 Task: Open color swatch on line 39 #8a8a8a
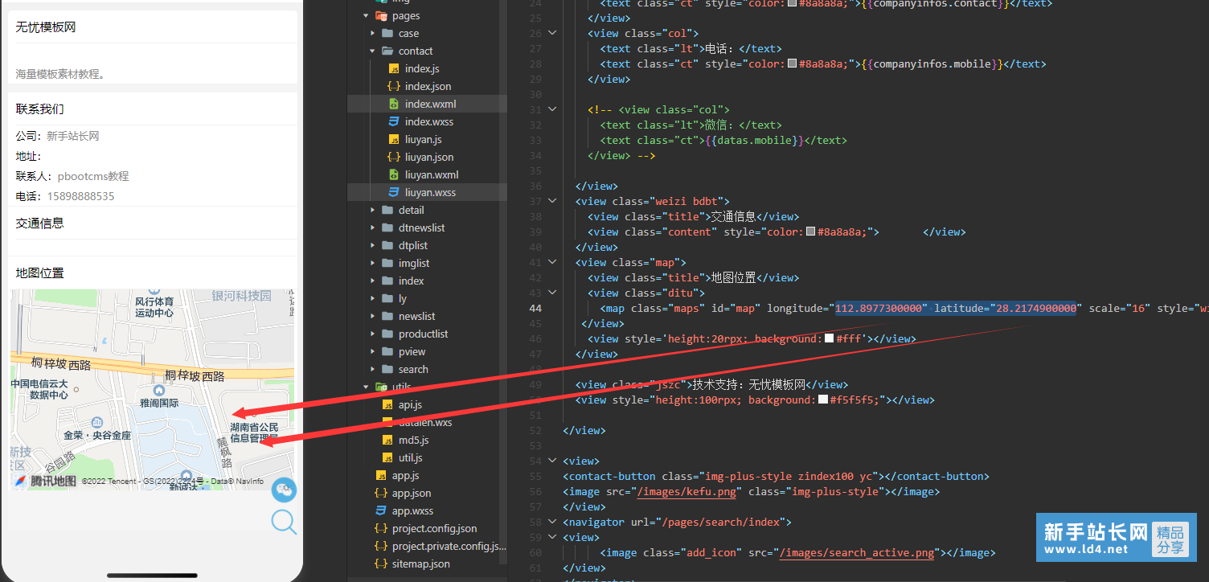811,232
